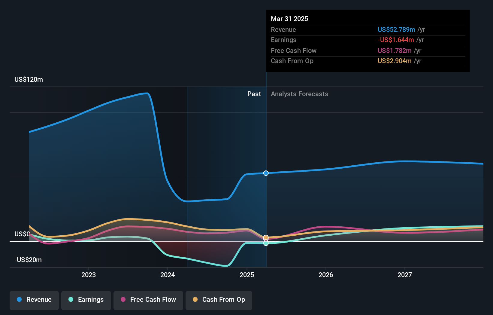Toggle the Cash From Op legend button
493x315 pixels.
pyautogui.click(x=219, y=300)
